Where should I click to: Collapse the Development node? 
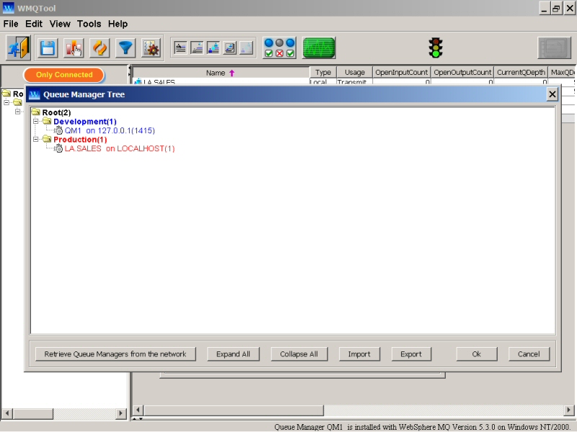35,121
